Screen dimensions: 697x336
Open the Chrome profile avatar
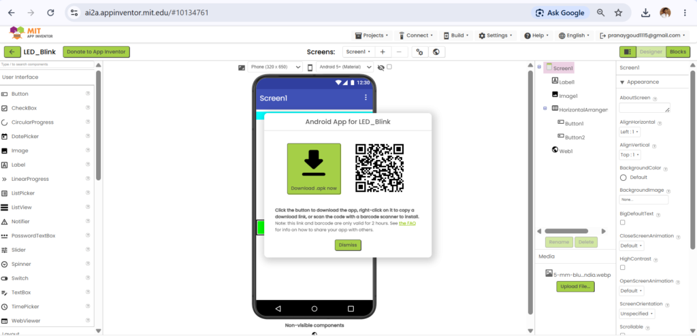pyautogui.click(x=665, y=13)
